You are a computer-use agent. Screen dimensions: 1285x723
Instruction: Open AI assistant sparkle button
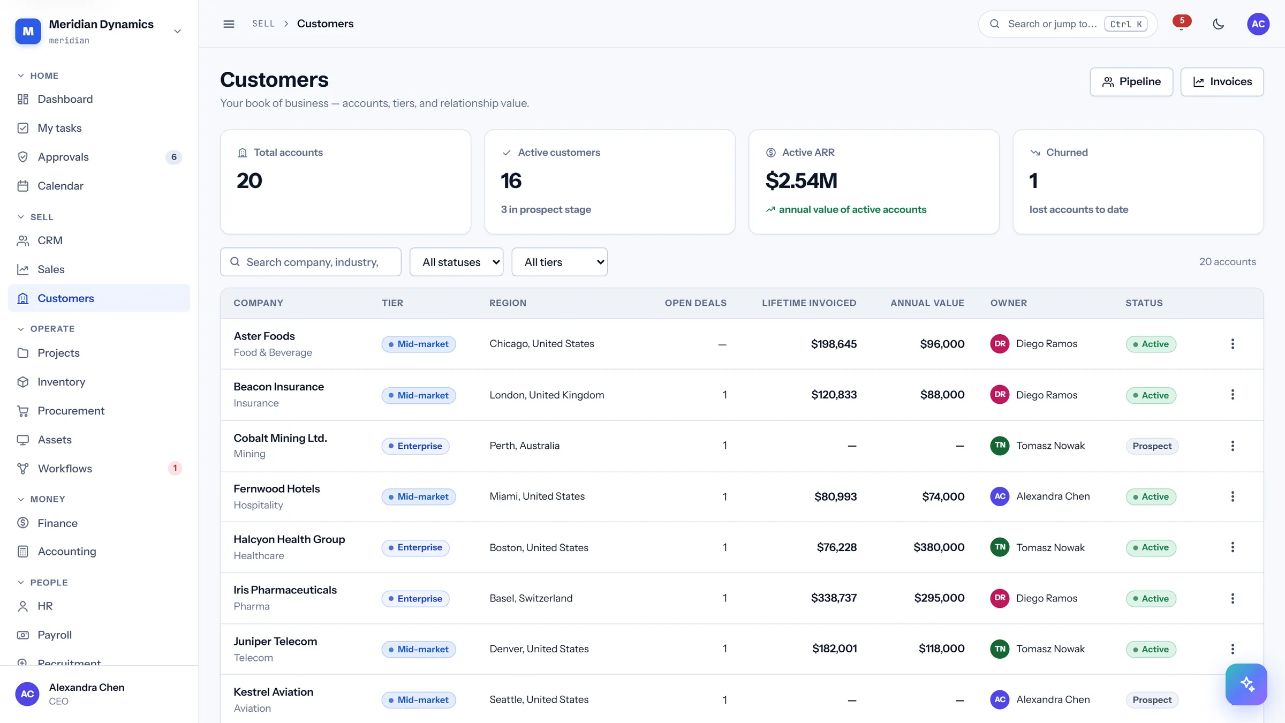pyautogui.click(x=1246, y=684)
